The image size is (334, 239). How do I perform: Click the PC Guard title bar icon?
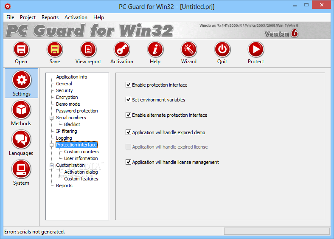pos(8,7)
